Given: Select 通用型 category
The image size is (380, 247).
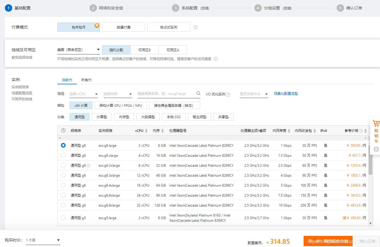Looking at the screenshot, I should (x=80, y=117).
